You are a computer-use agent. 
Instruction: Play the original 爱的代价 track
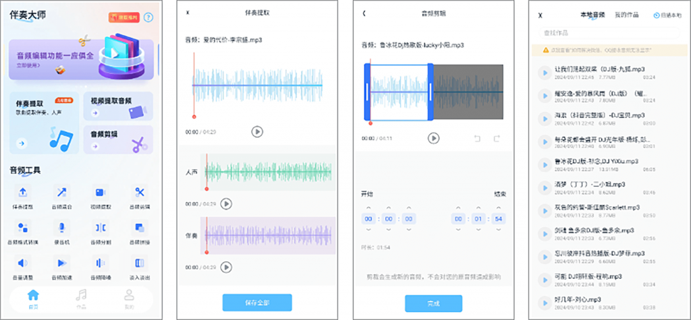click(x=257, y=131)
